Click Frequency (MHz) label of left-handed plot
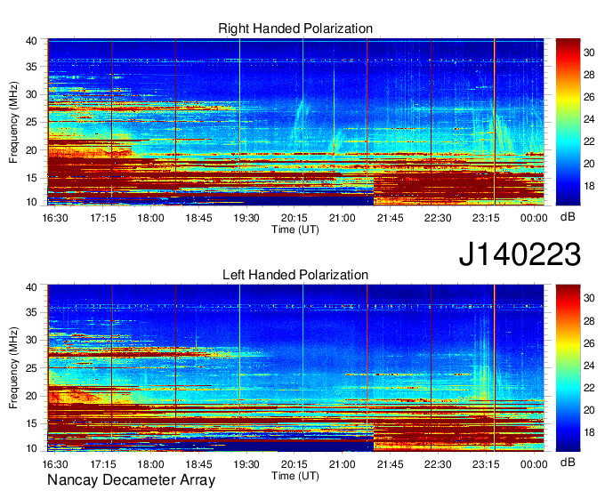The height and width of the screenshot is (491, 605). (x=13, y=368)
